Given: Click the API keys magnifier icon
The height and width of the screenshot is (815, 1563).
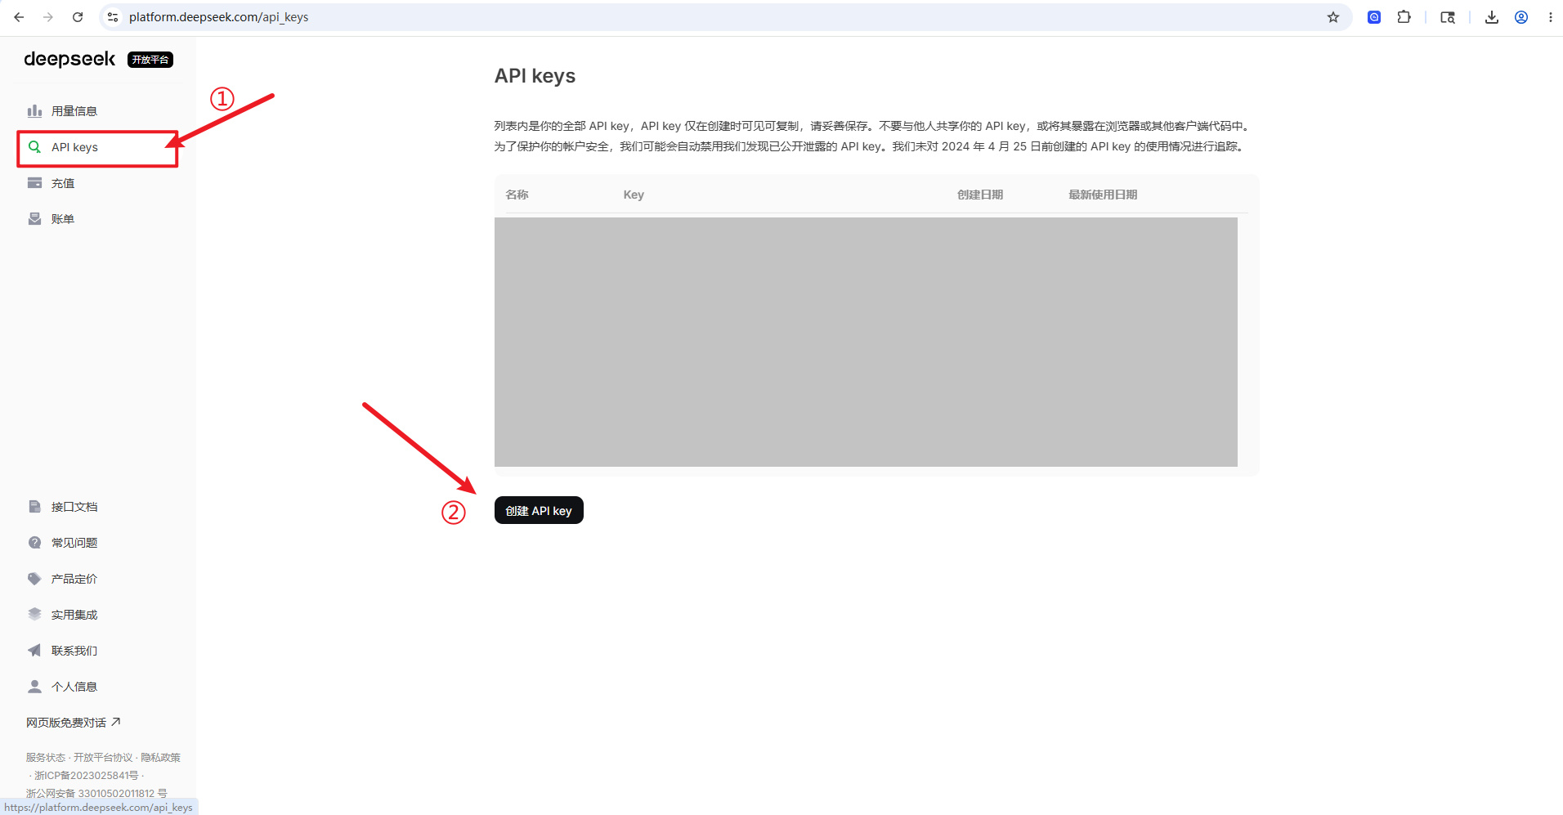Looking at the screenshot, I should [x=34, y=147].
